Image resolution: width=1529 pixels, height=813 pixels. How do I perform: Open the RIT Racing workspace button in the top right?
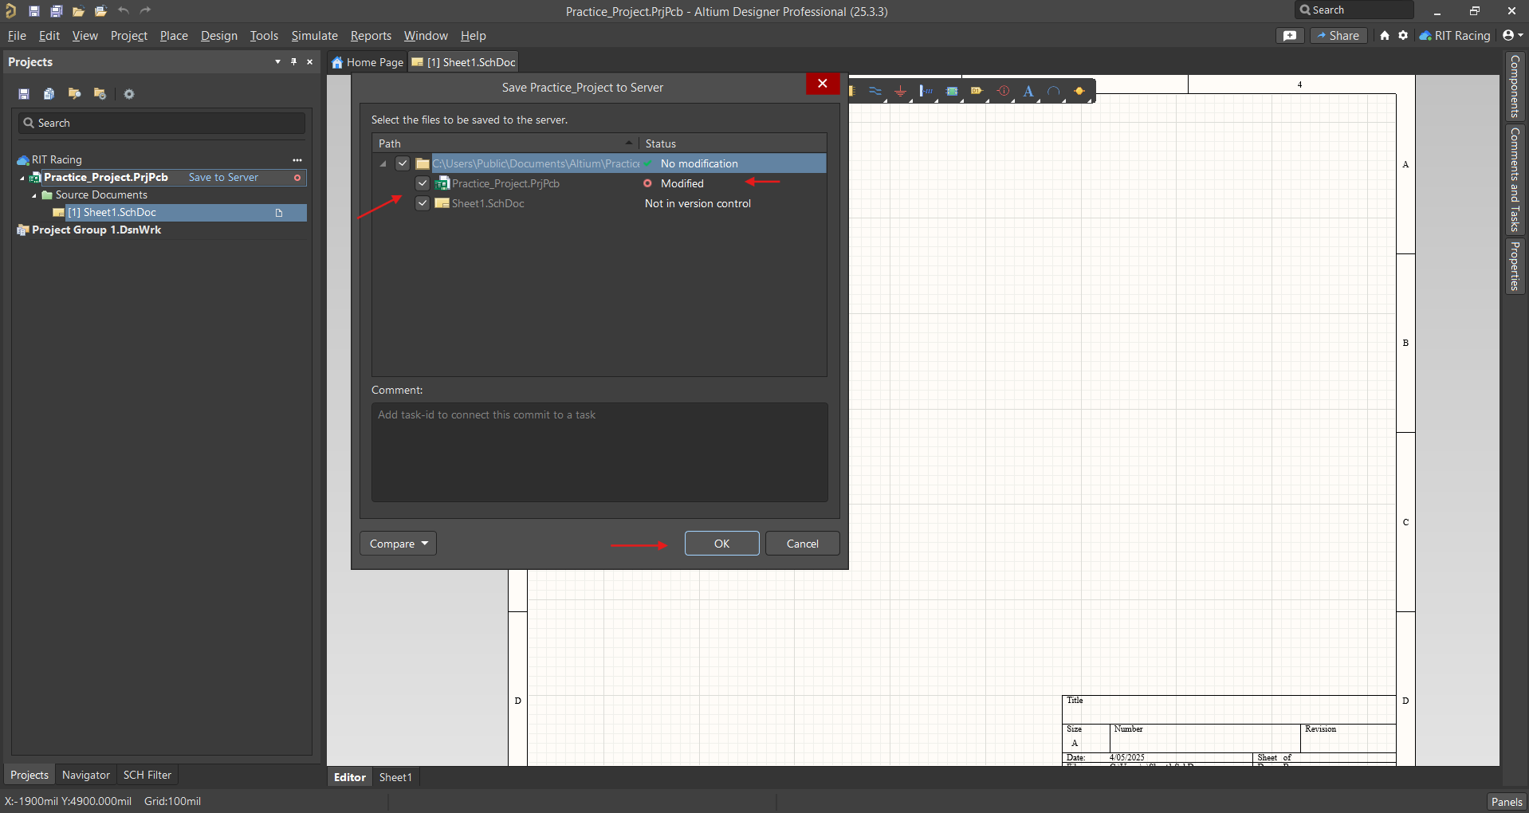click(x=1455, y=36)
